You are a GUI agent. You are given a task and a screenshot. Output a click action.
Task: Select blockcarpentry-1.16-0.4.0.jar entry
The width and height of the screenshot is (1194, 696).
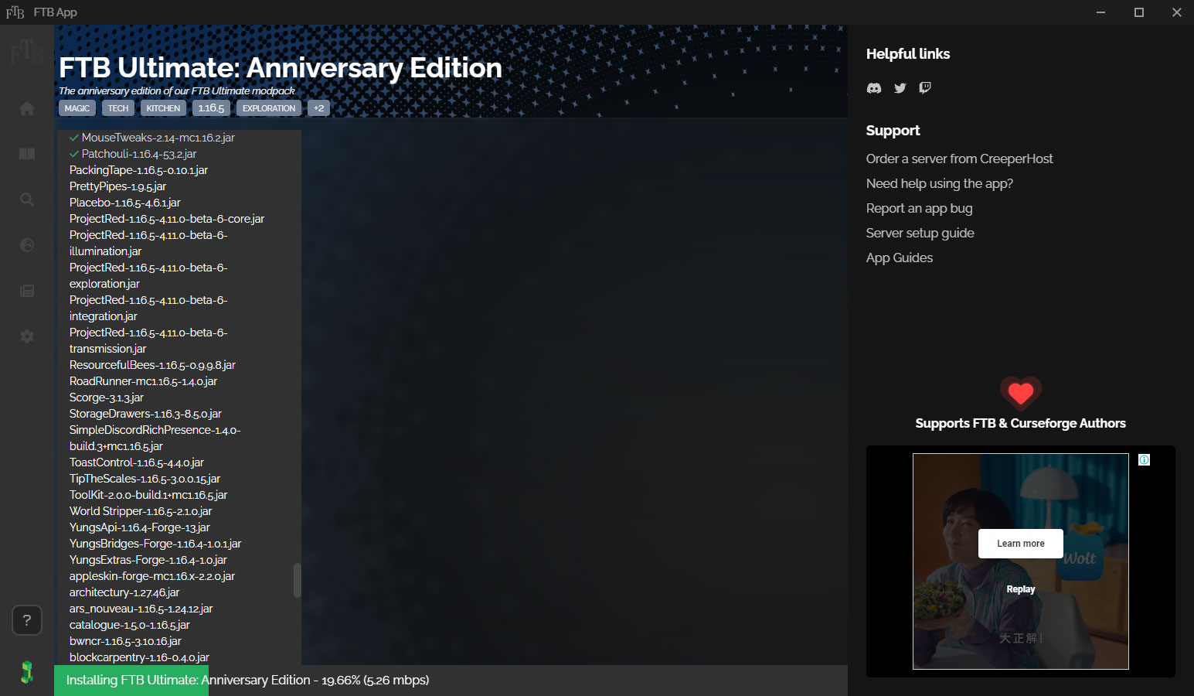(140, 657)
